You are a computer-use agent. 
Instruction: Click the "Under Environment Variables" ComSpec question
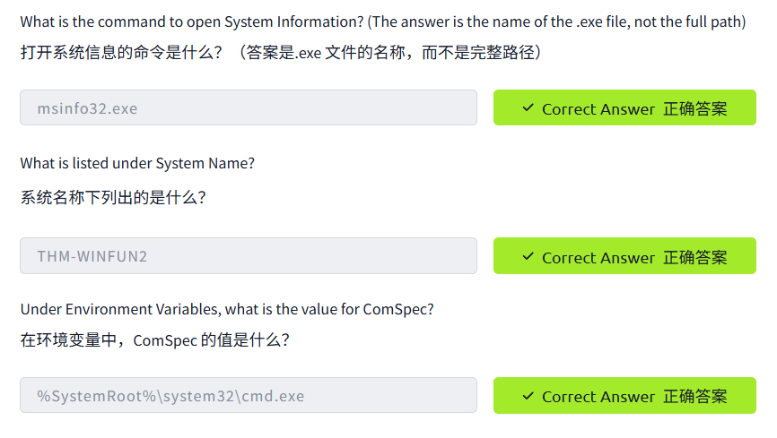click(227, 309)
